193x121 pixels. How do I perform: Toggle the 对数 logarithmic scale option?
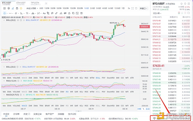(139, 109)
